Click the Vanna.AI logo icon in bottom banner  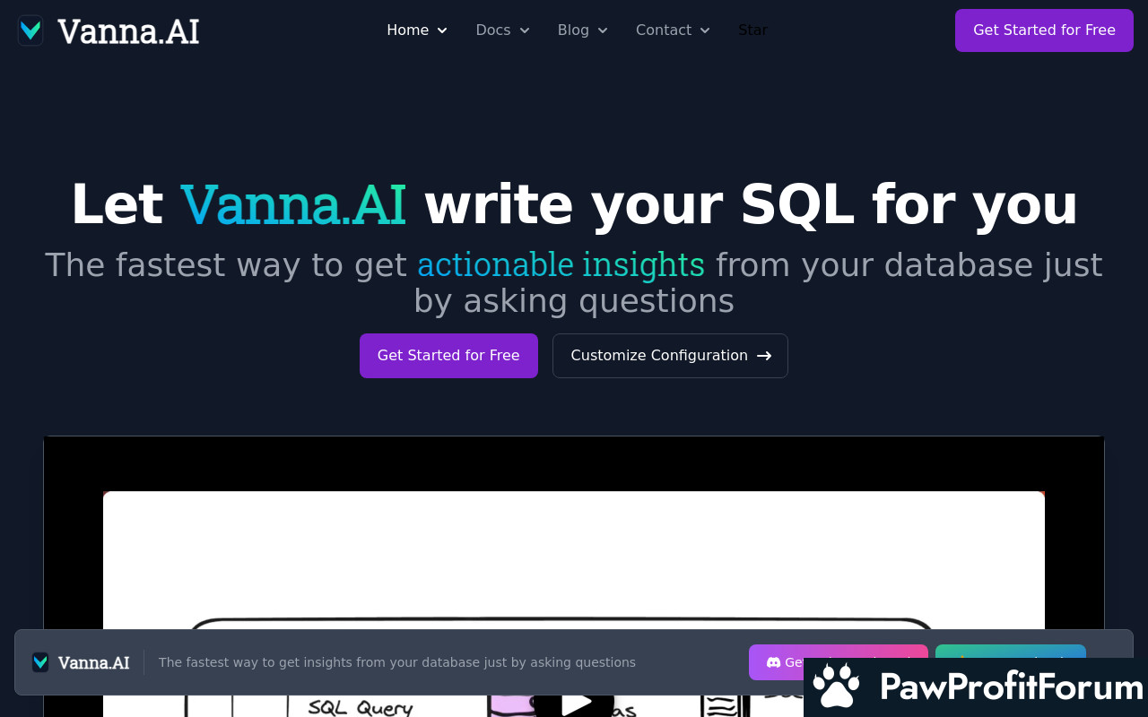pyautogui.click(x=40, y=662)
